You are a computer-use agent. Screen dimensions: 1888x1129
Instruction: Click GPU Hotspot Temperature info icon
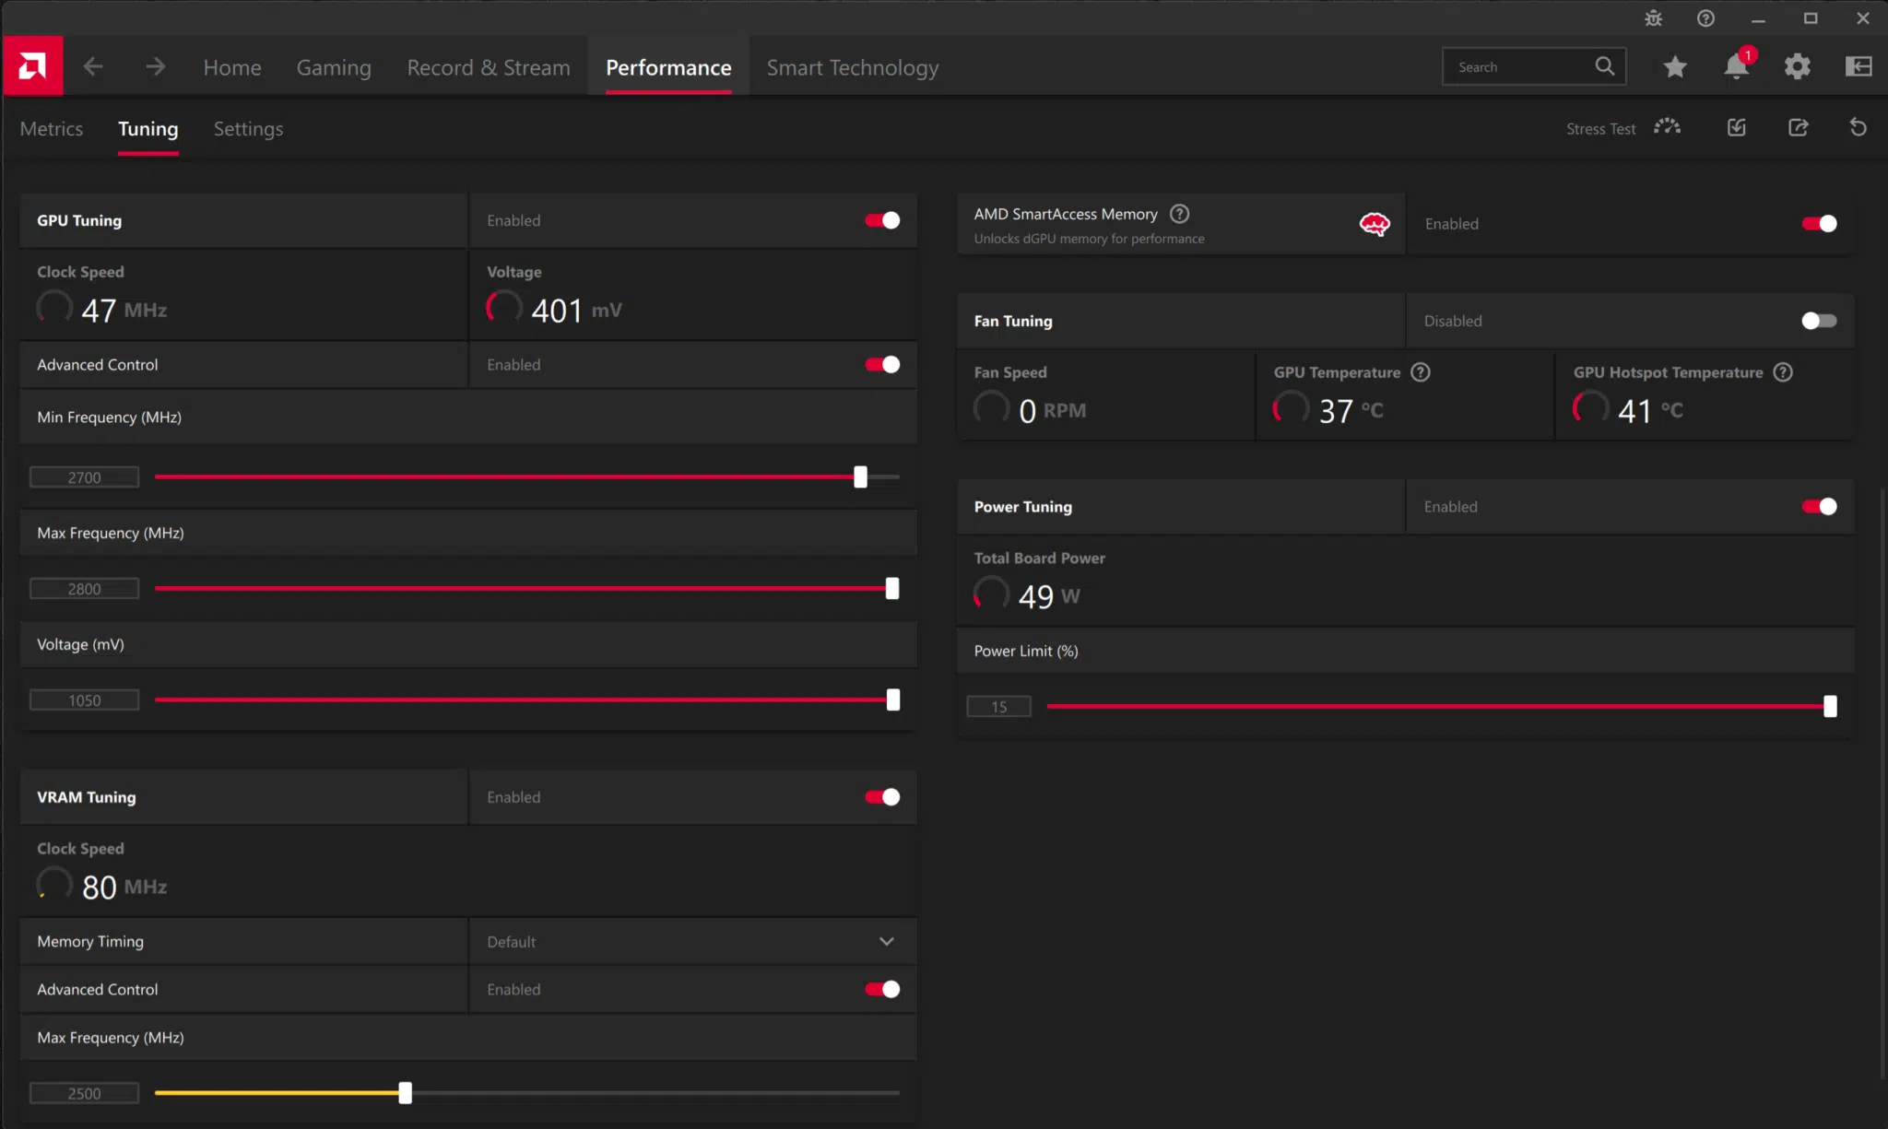(1783, 372)
